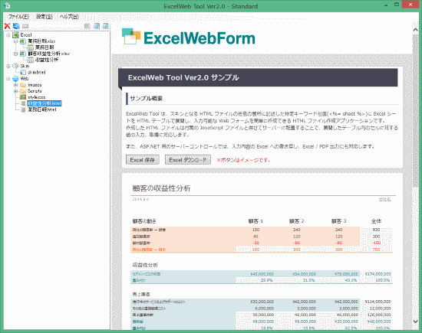Open the ファイル(F) menu

coord(18,17)
